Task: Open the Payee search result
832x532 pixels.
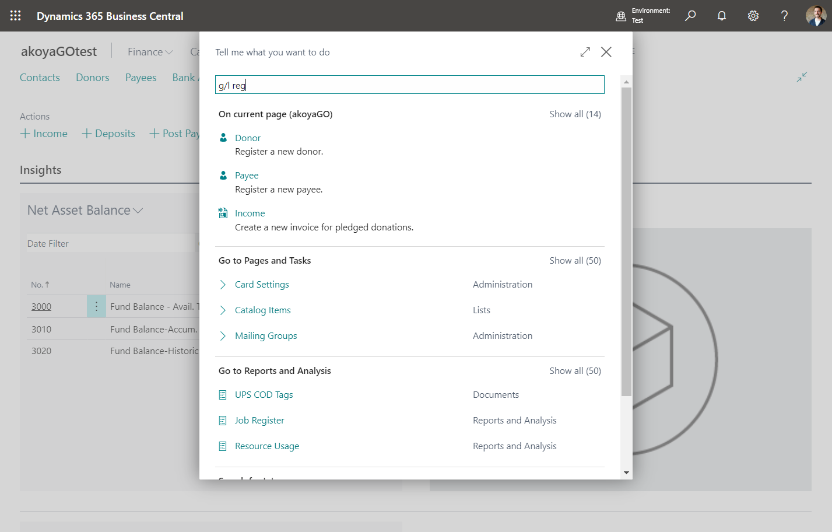Action: pyautogui.click(x=247, y=176)
